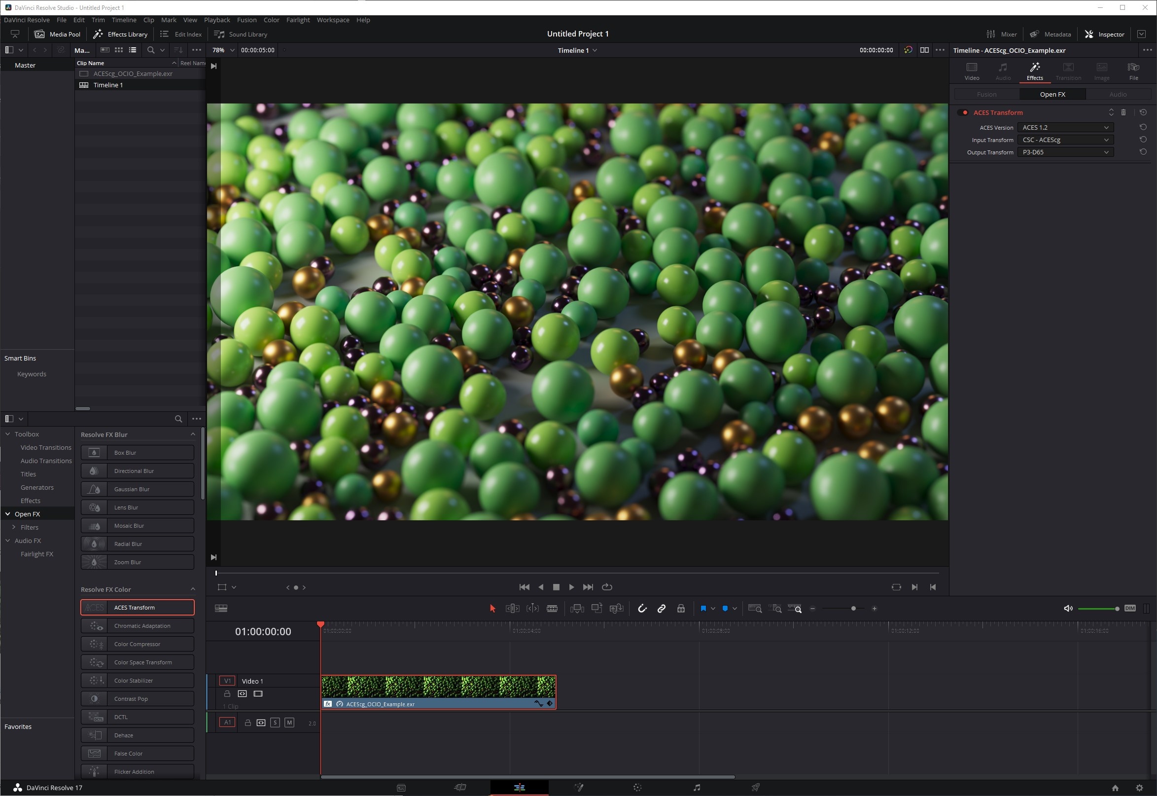The height and width of the screenshot is (796, 1157).
Task: Open the Playback menu
Action: 217,20
